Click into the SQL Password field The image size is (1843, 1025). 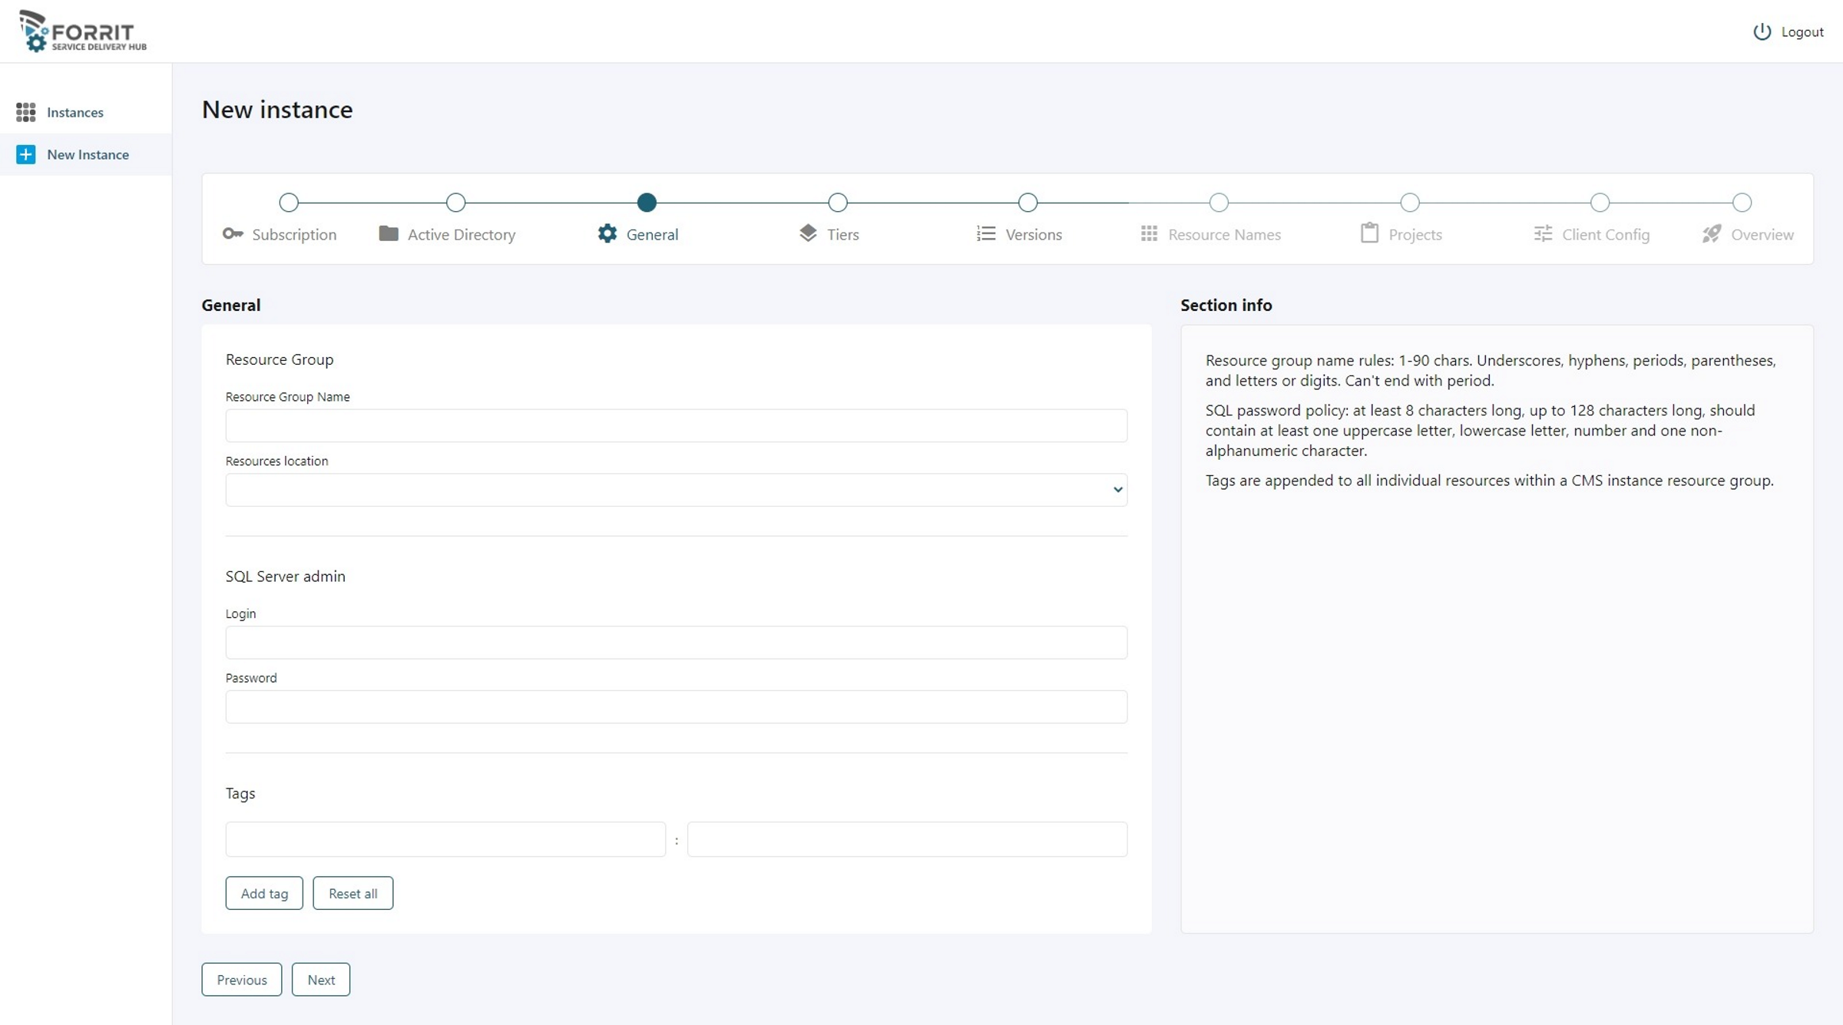[676, 706]
